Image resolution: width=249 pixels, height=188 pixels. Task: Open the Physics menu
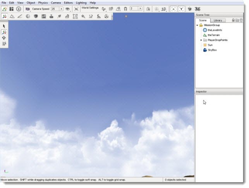pyautogui.click(x=43, y=3)
